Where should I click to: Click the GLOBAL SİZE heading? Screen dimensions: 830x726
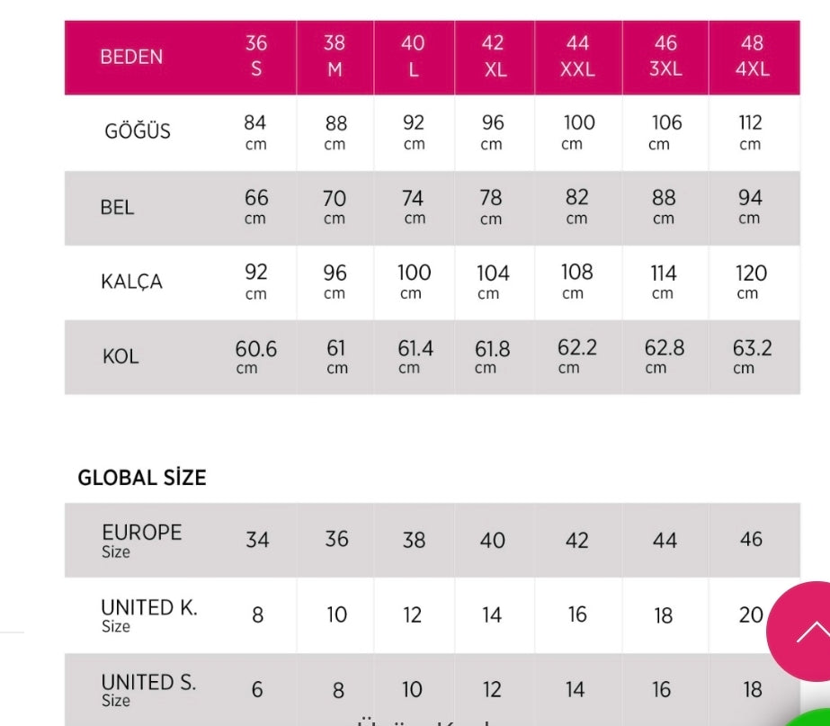142,478
